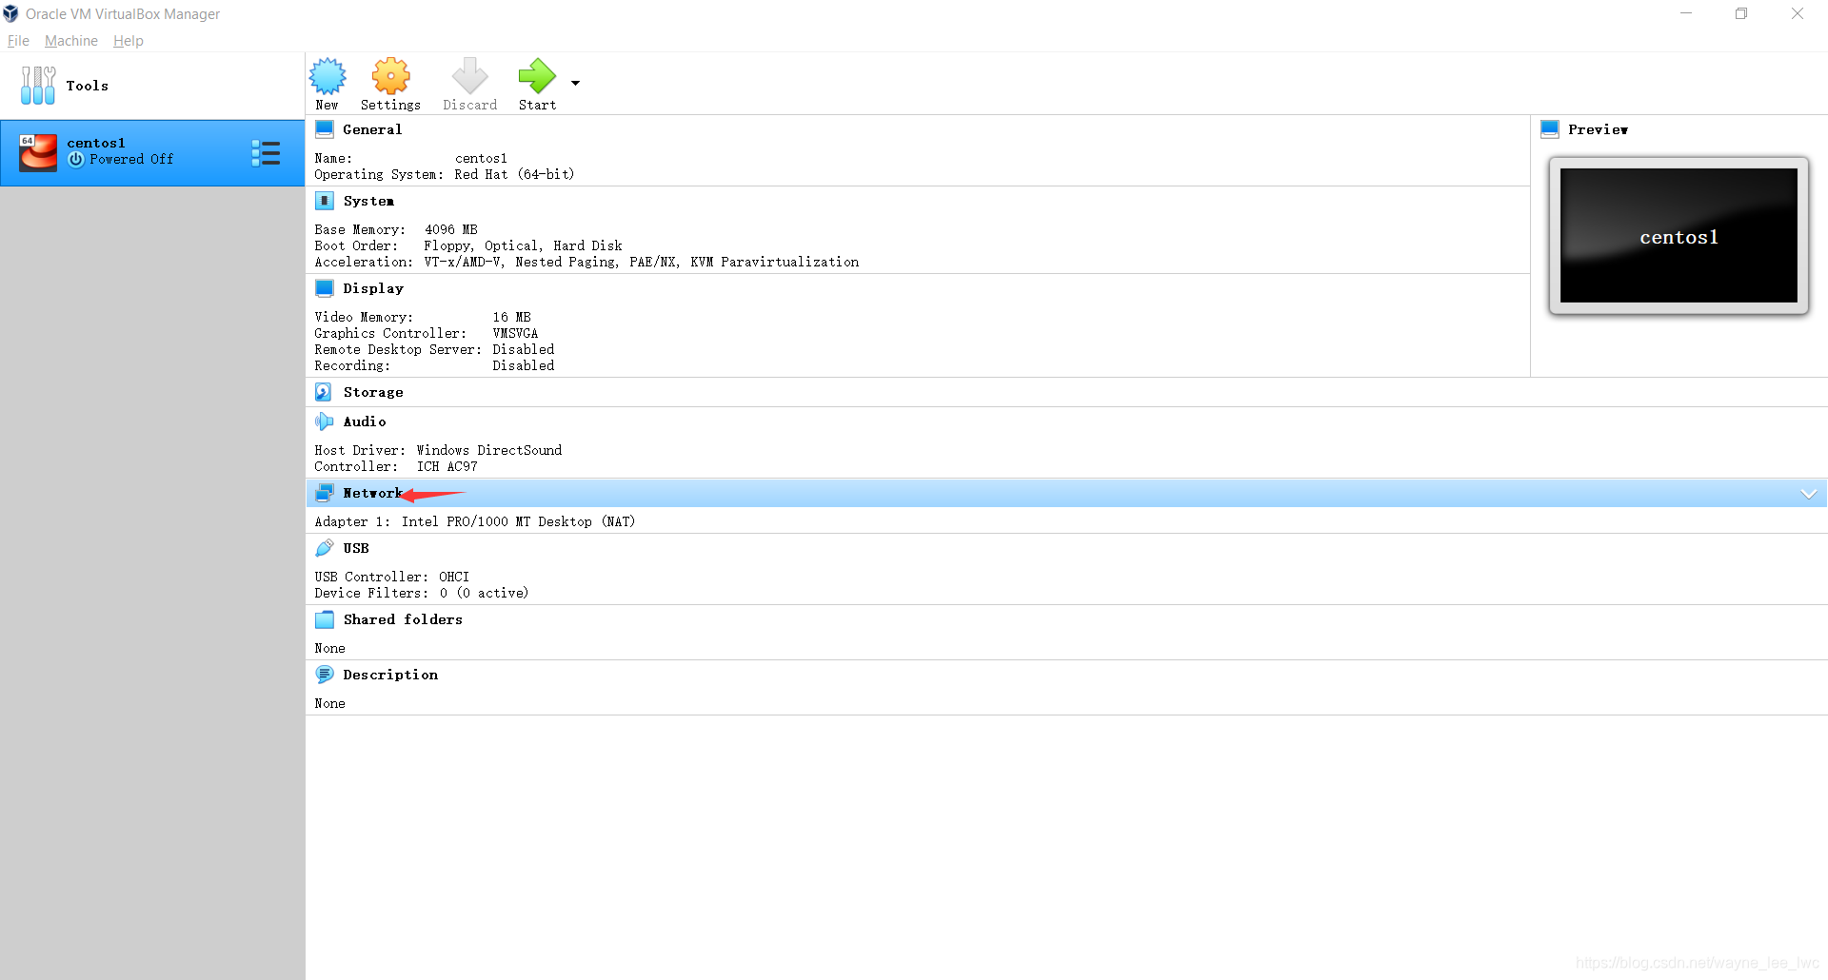Open the File menu

18,41
